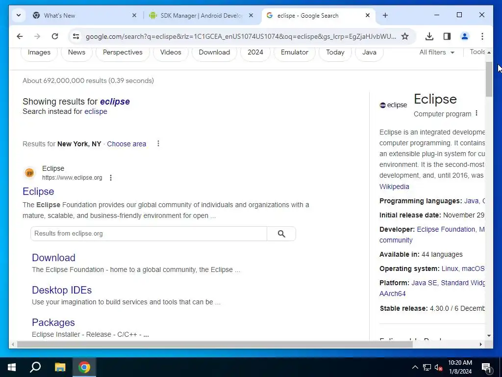The image size is (502, 377).
Task: Click the Eclipse Foundation favicon
Action: [x=29, y=173]
